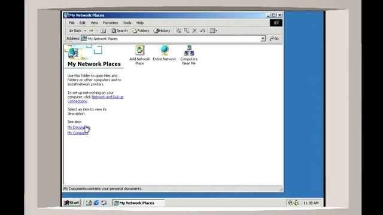Launch Internet Explorer from Quick Launch
383x215 pixels.
(96, 203)
